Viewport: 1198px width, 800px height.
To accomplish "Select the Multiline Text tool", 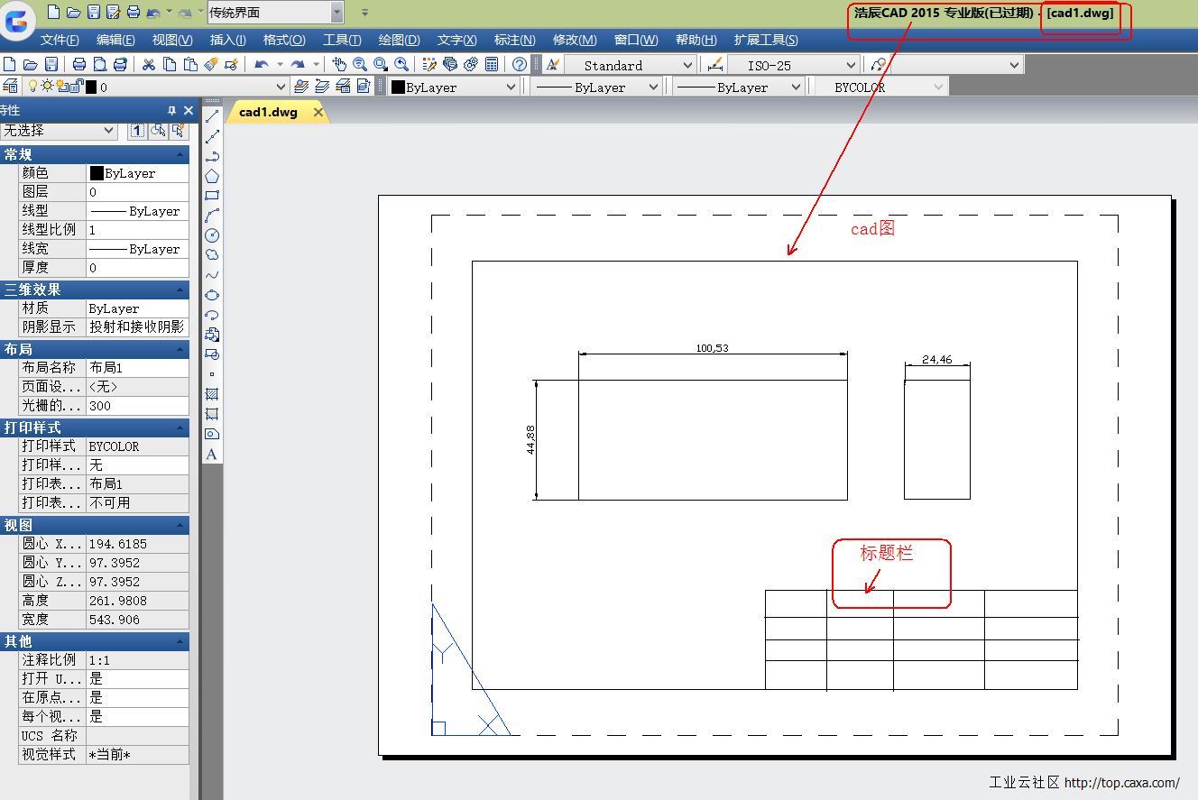I will (212, 454).
